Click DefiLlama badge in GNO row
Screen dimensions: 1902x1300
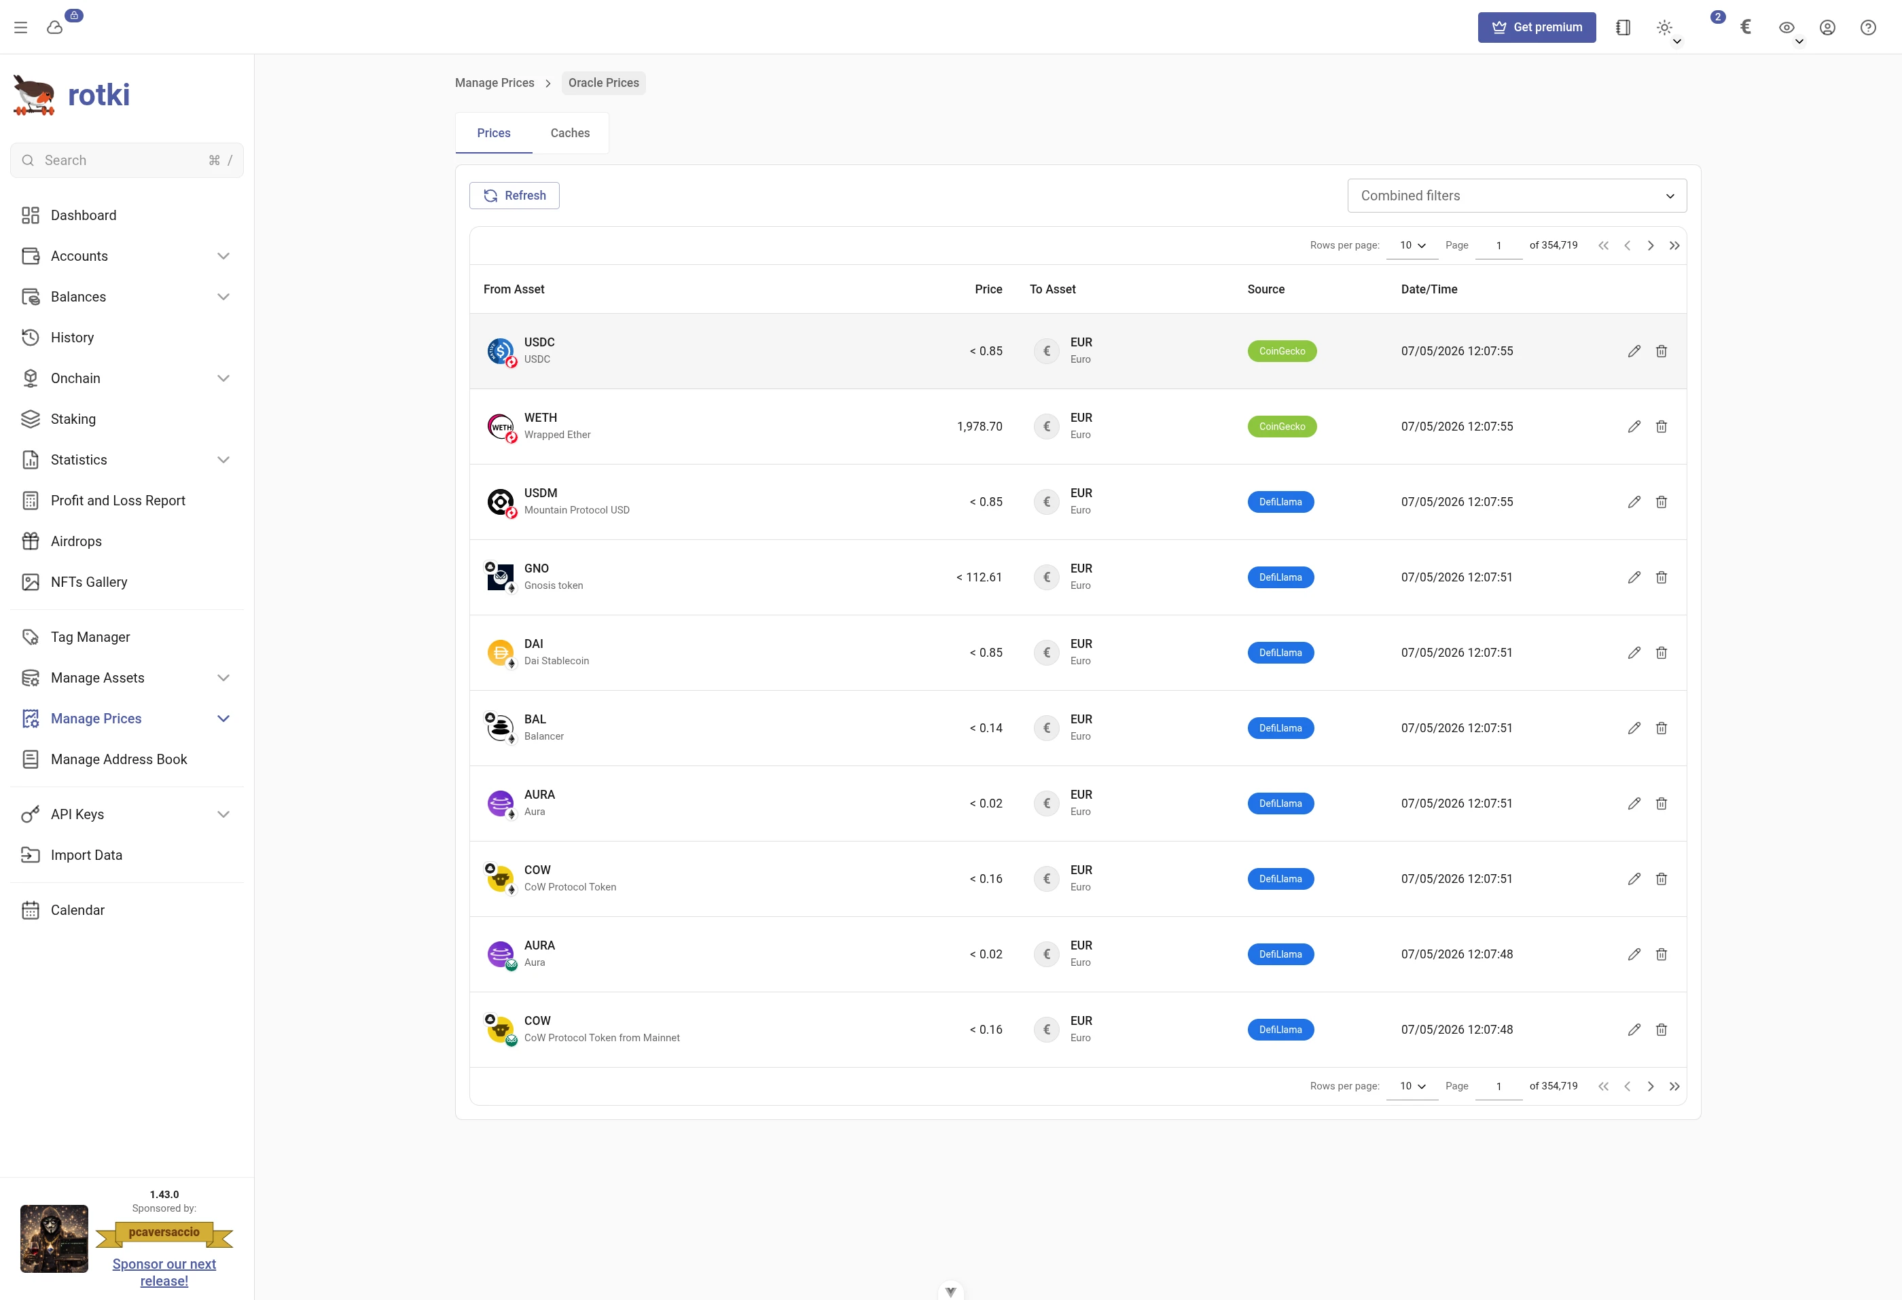point(1280,577)
